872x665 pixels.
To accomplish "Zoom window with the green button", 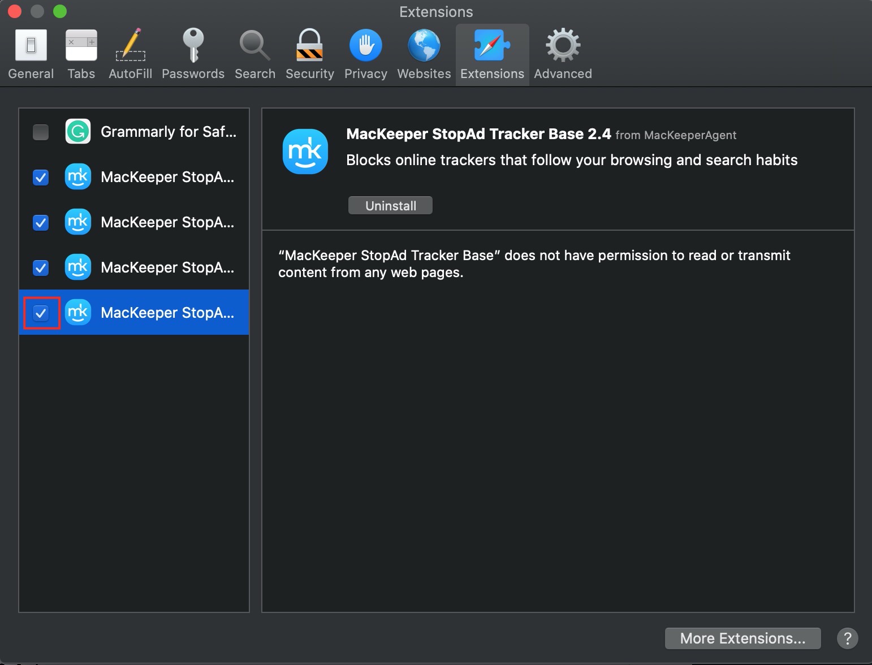I will pyautogui.click(x=60, y=11).
